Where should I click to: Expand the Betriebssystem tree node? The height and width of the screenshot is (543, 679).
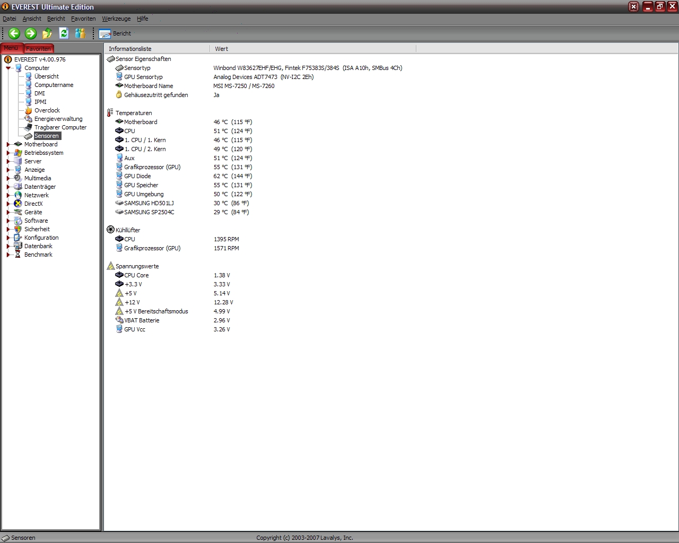(x=8, y=153)
